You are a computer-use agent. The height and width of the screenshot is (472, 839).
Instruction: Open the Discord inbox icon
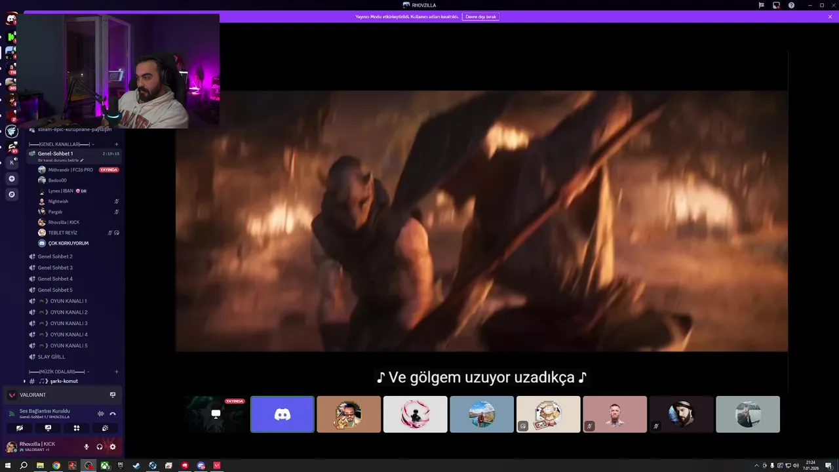776,5
